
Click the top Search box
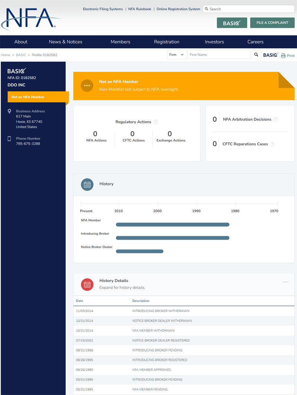(249, 9)
